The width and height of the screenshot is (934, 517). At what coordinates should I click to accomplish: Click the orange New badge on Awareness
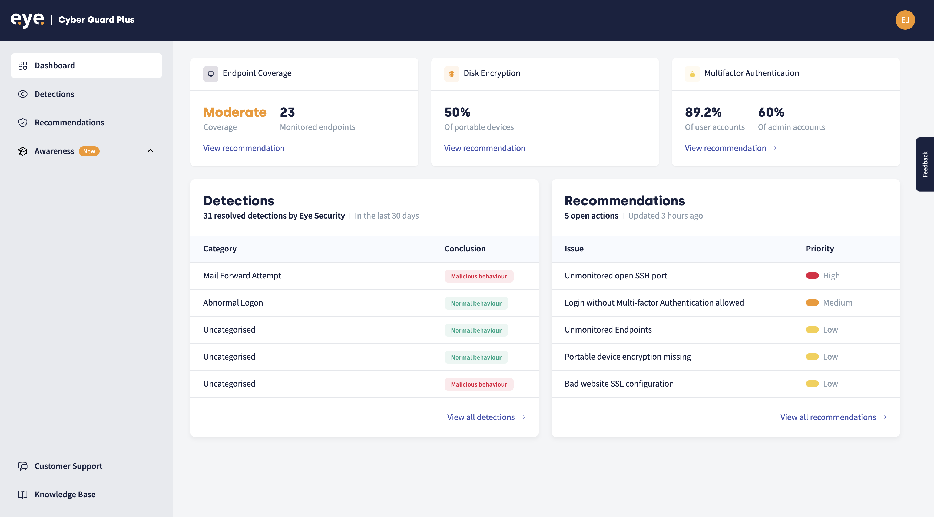pos(89,151)
